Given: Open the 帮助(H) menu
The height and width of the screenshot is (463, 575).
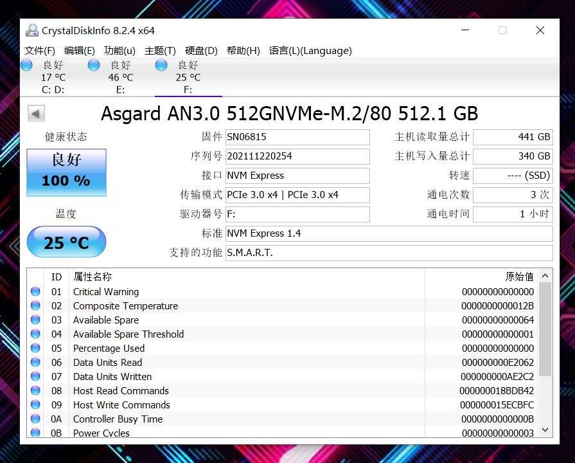Looking at the screenshot, I should 243,51.
